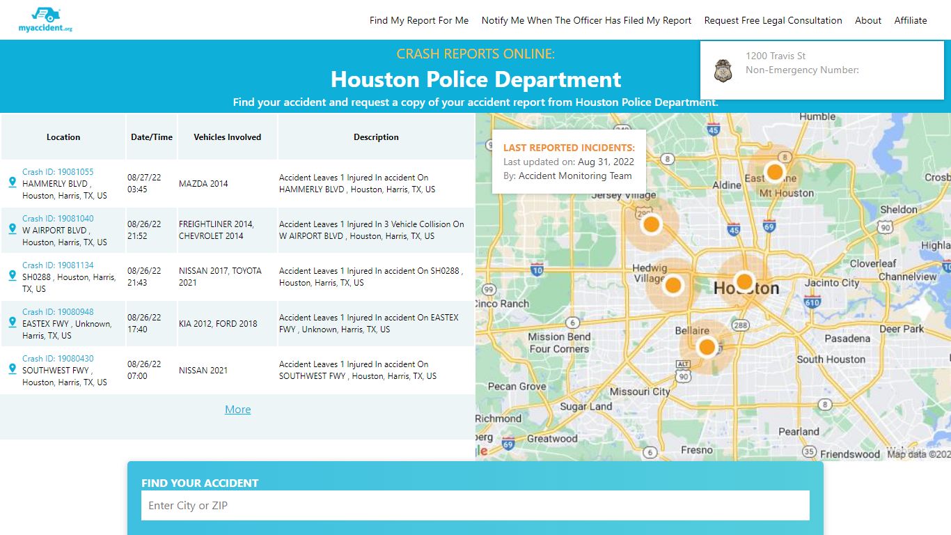Click the myaccident.org logo
The image size is (951, 535).
pos(45,20)
